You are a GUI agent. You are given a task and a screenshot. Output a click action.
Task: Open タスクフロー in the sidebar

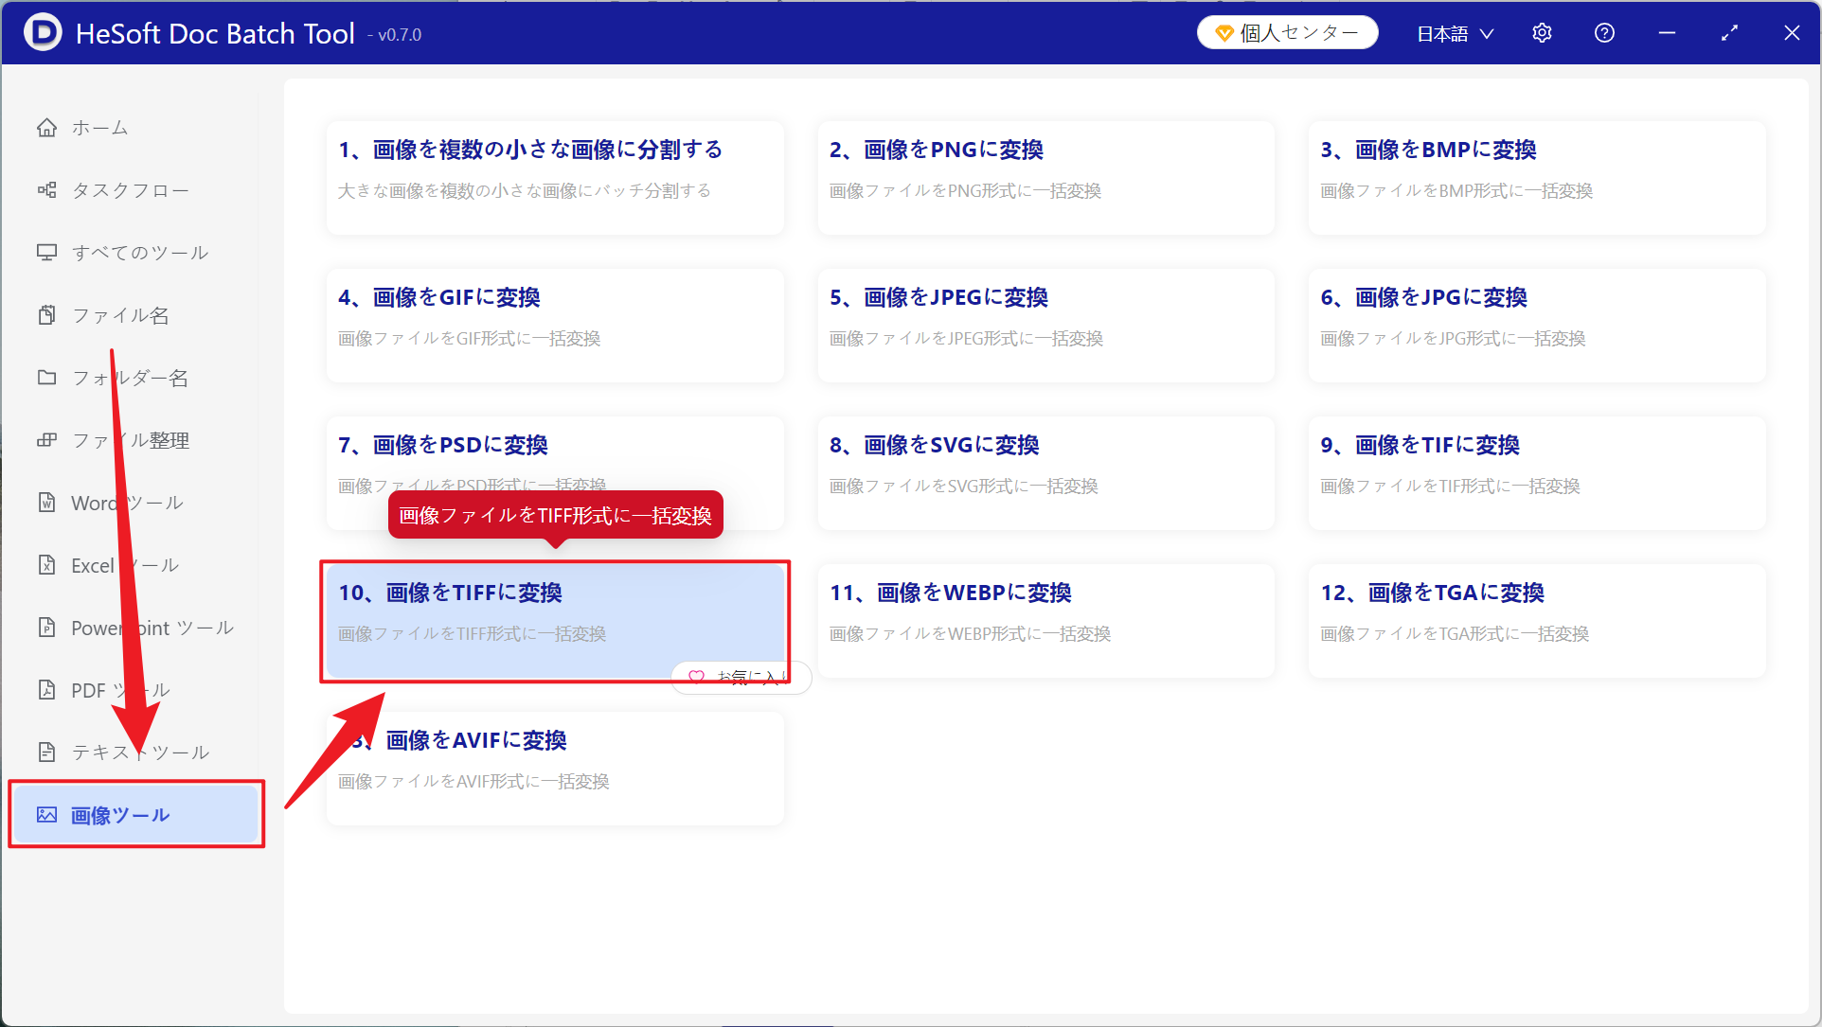tap(135, 190)
